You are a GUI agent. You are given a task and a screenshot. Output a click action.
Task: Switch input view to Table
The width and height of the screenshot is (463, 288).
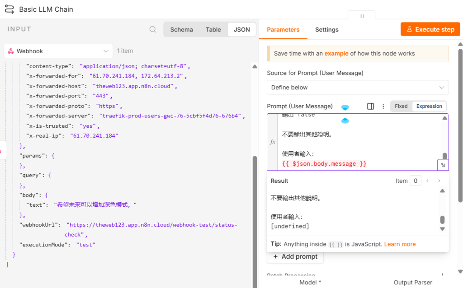pyautogui.click(x=213, y=29)
